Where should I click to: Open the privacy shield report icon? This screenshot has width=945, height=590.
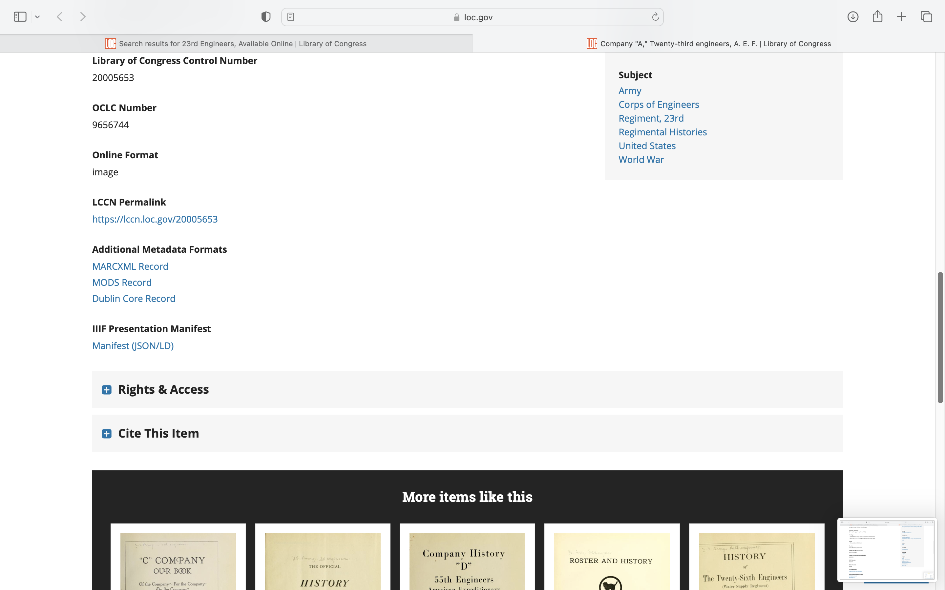tap(265, 17)
